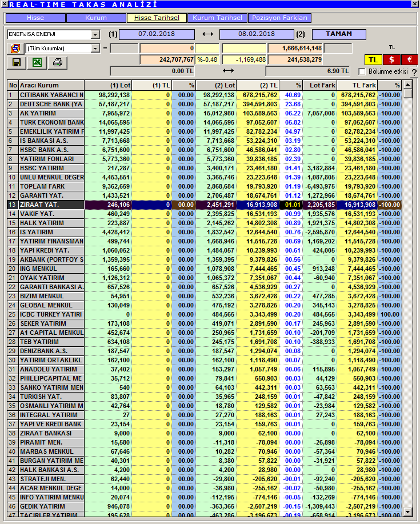Viewport: 420px width, 524px height.
Task: Select ING MENKUL row
Action: (205, 269)
